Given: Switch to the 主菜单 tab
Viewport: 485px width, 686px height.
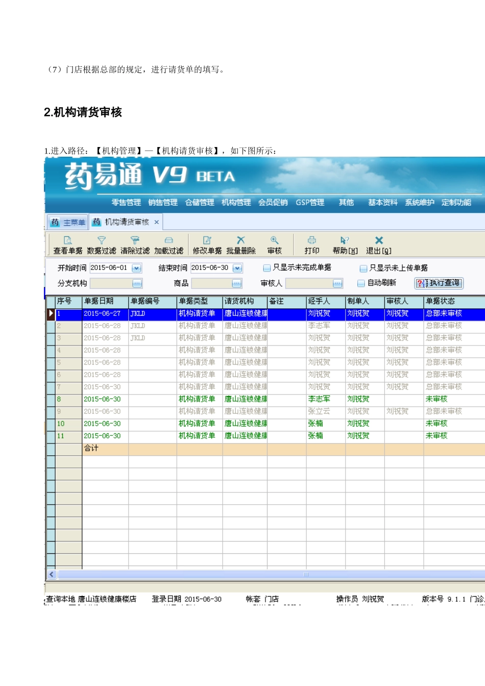Looking at the screenshot, I should click(68, 222).
